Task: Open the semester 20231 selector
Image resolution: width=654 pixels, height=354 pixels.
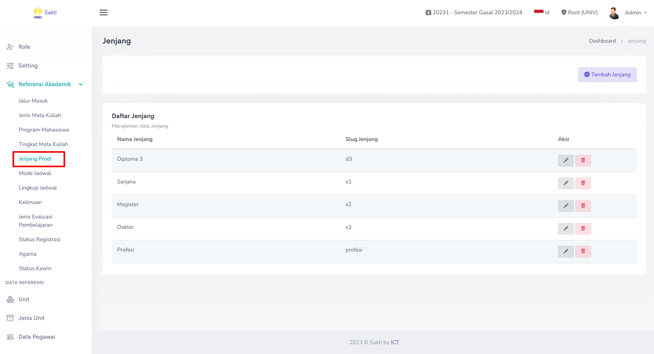Action: pos(474,12)
